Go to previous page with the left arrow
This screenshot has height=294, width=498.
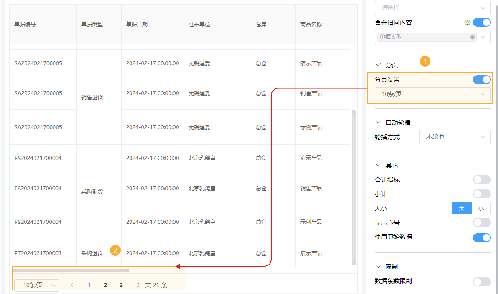pos(72,285)
